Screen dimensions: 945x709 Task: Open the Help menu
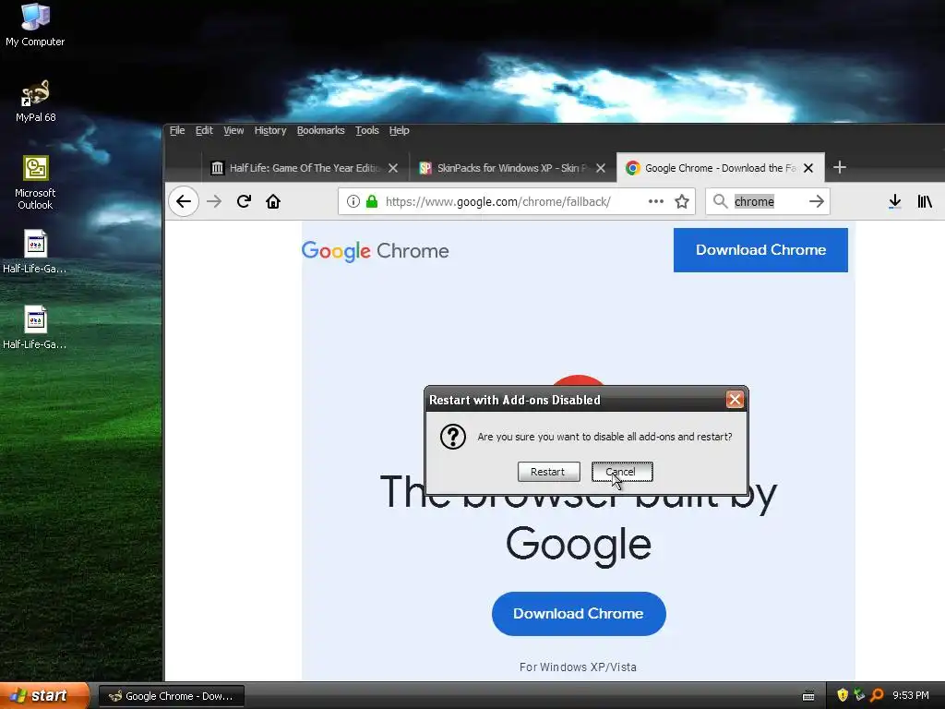click(399, 130)
